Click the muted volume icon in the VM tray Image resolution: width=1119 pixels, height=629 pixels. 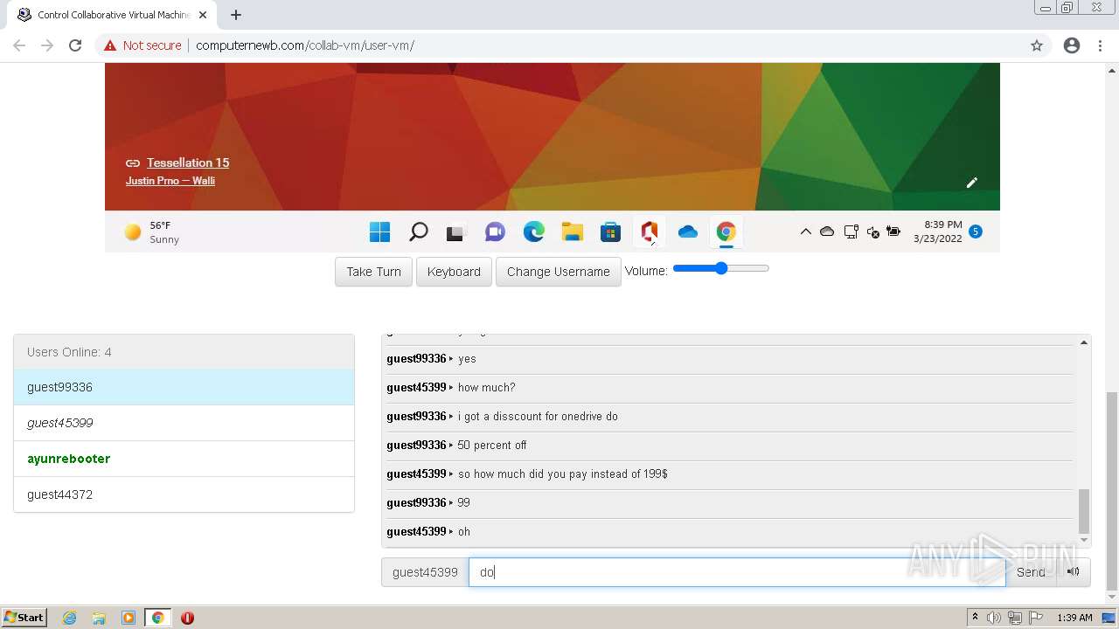[872, 232]
